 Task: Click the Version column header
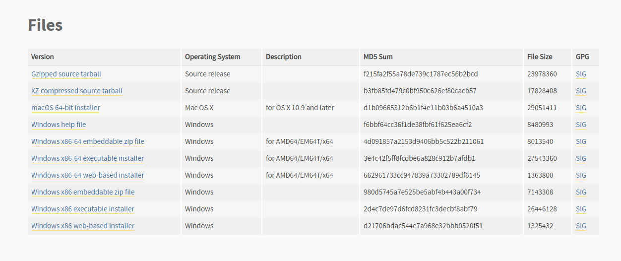[x=43, y=57]
